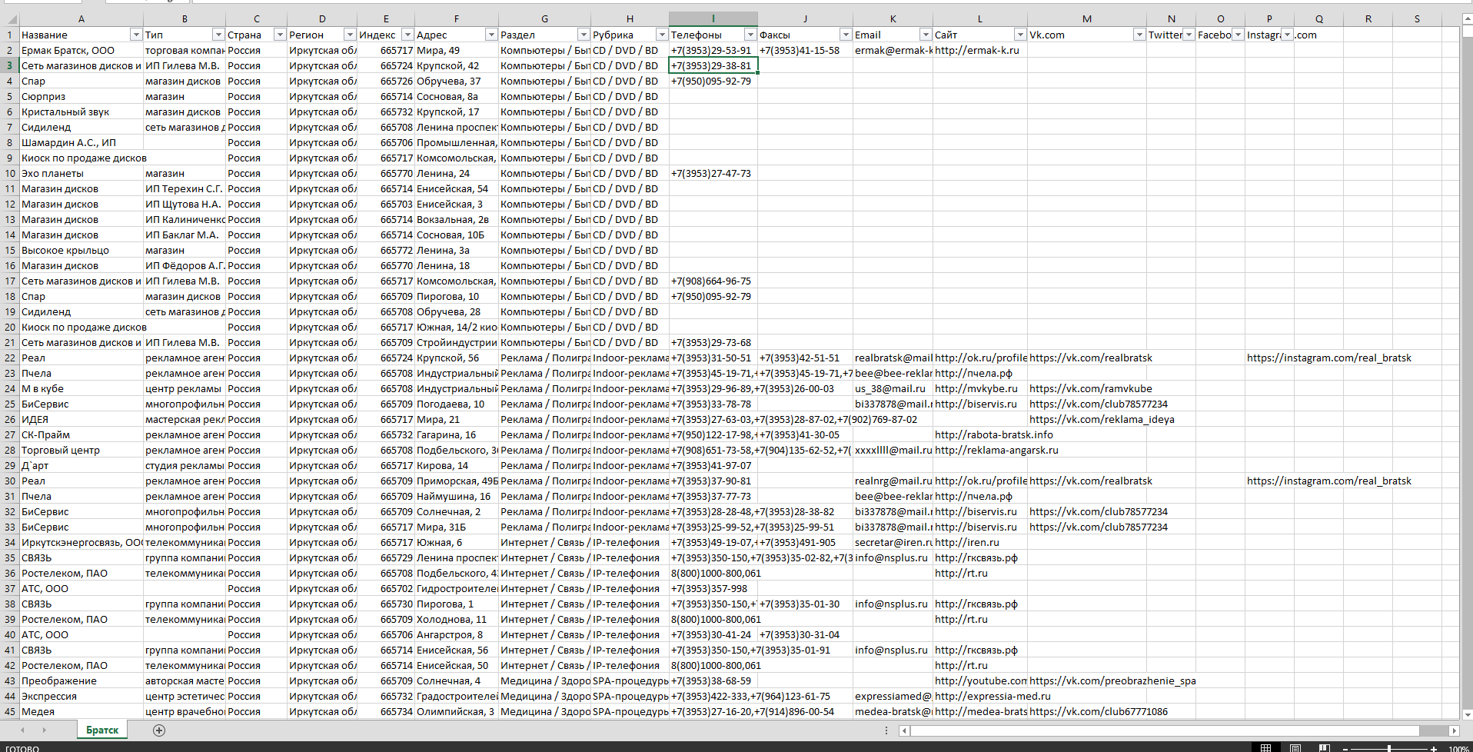This screenshot has width=1473, height=752.
Task: Open the Телефоны column filter dropdown
Action: [x=750, y=35]
